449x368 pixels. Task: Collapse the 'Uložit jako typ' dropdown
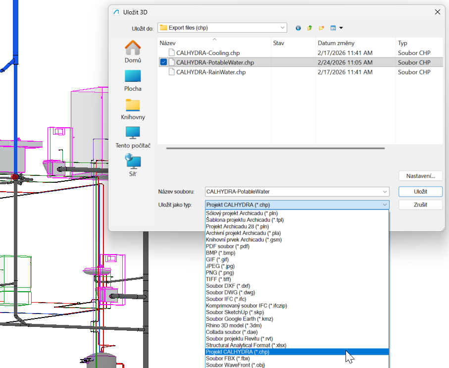[x=384, y=205]
